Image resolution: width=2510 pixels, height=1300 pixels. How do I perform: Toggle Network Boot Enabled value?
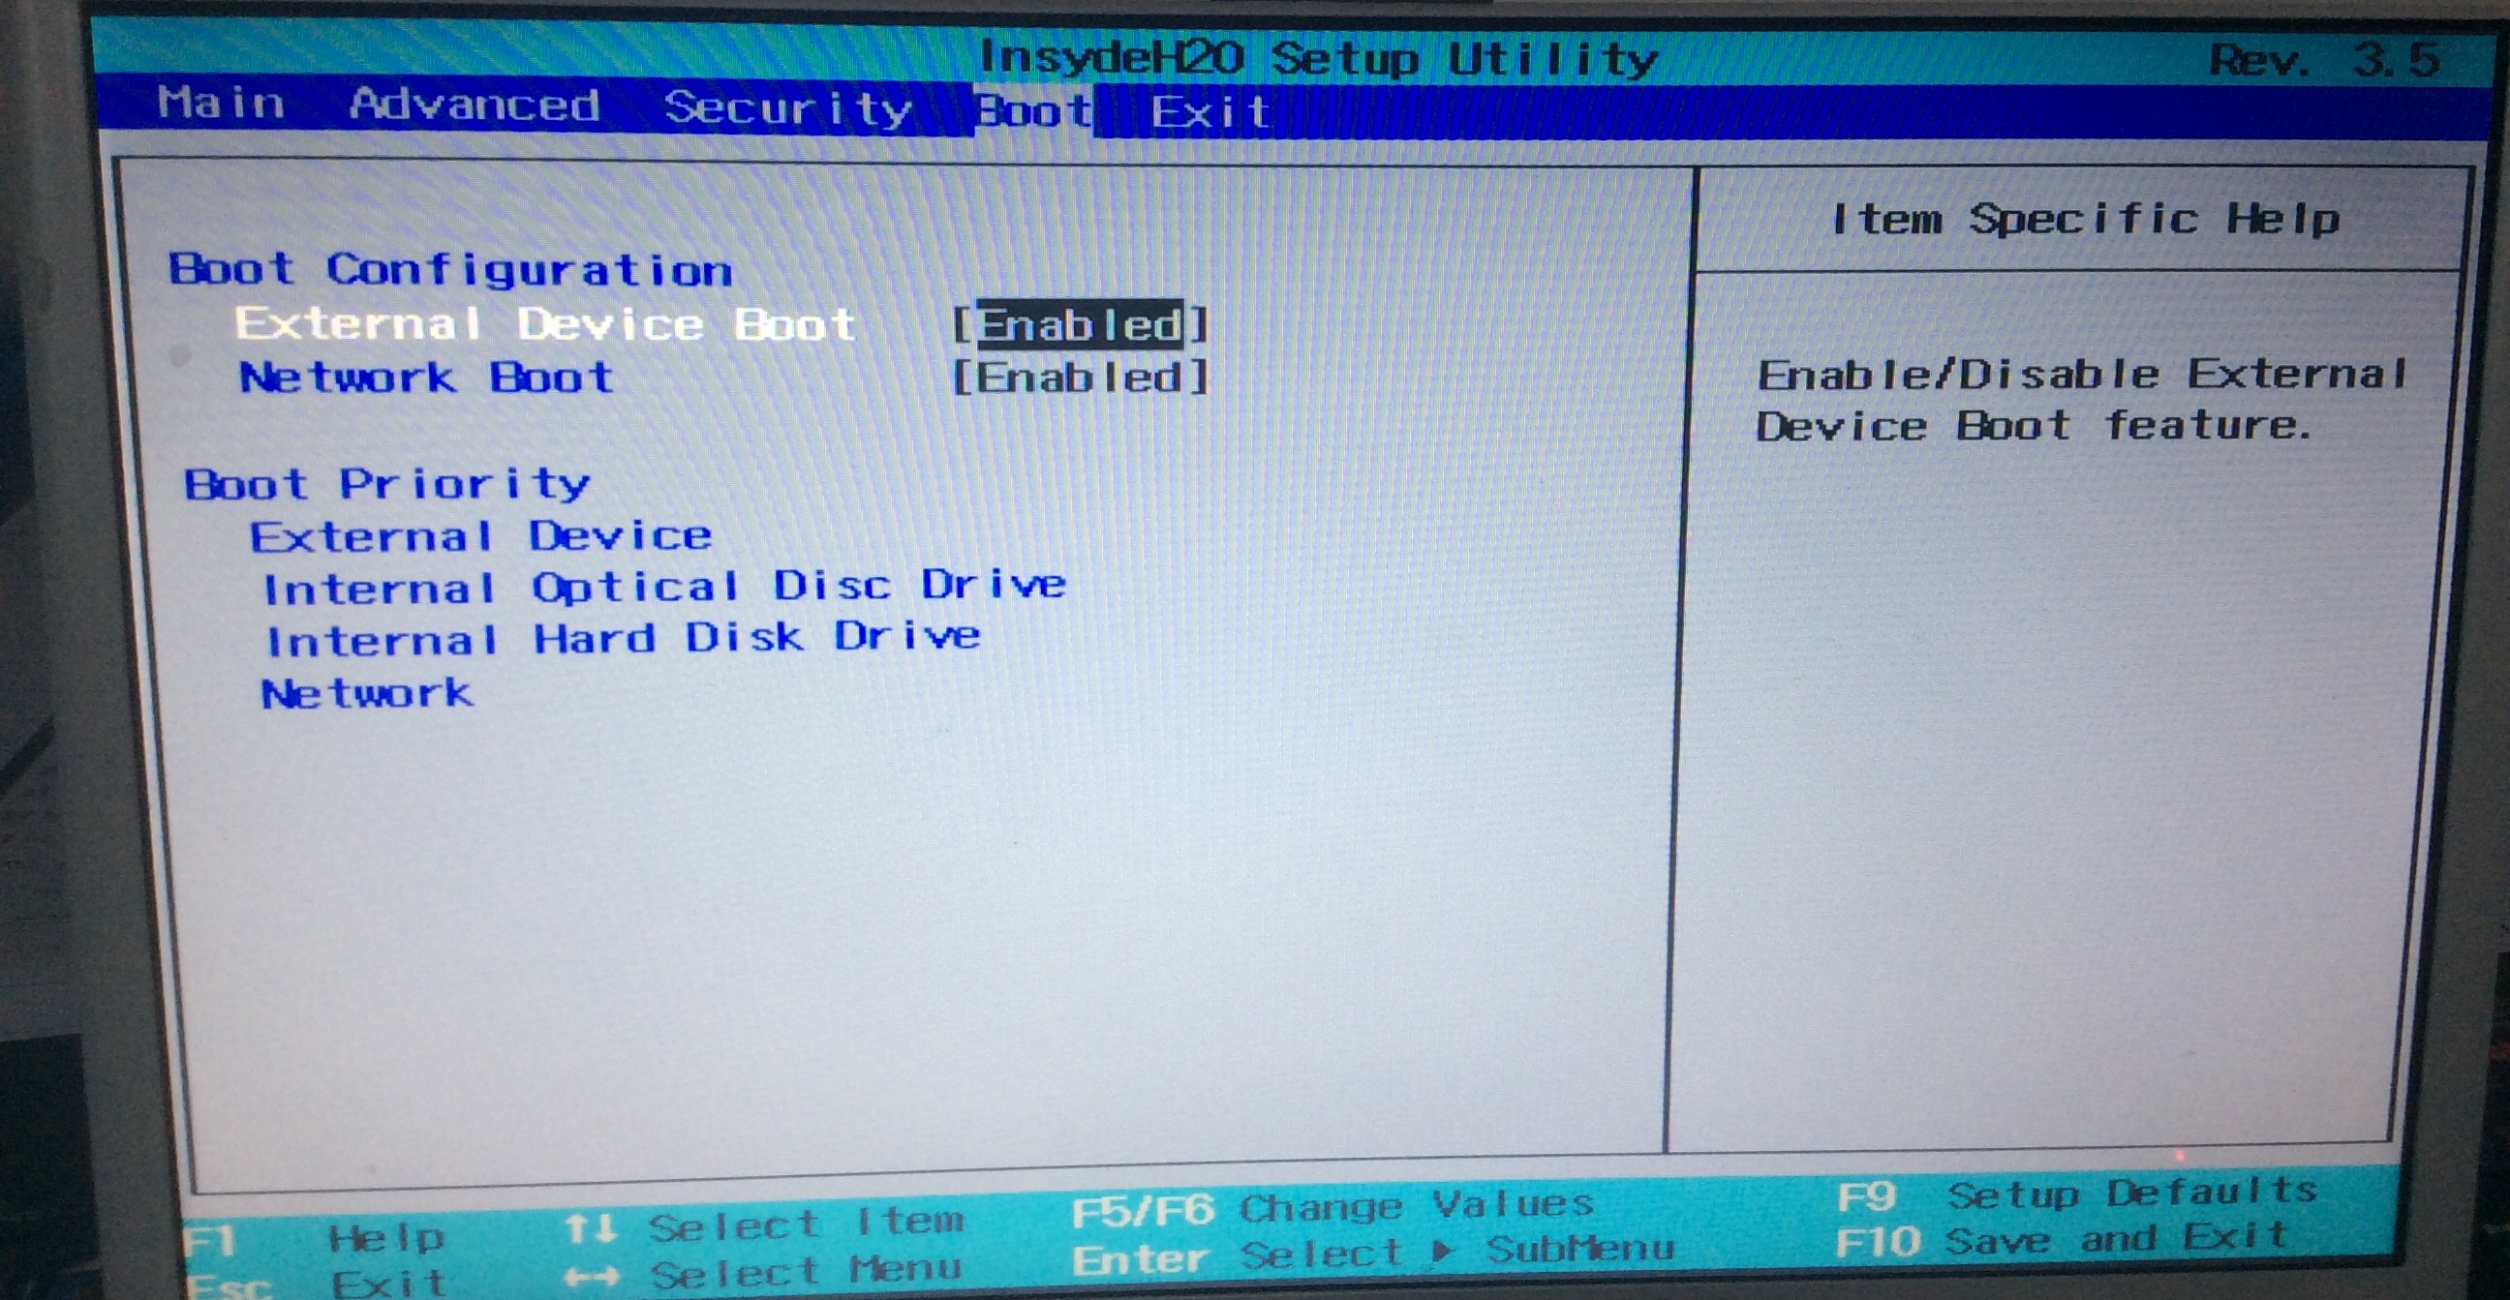1080,378
